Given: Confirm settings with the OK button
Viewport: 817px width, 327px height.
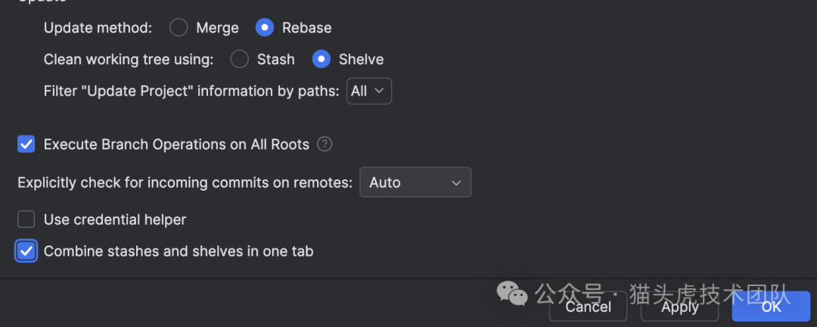Looking at the screenshot, I should (x=771, y=307).
